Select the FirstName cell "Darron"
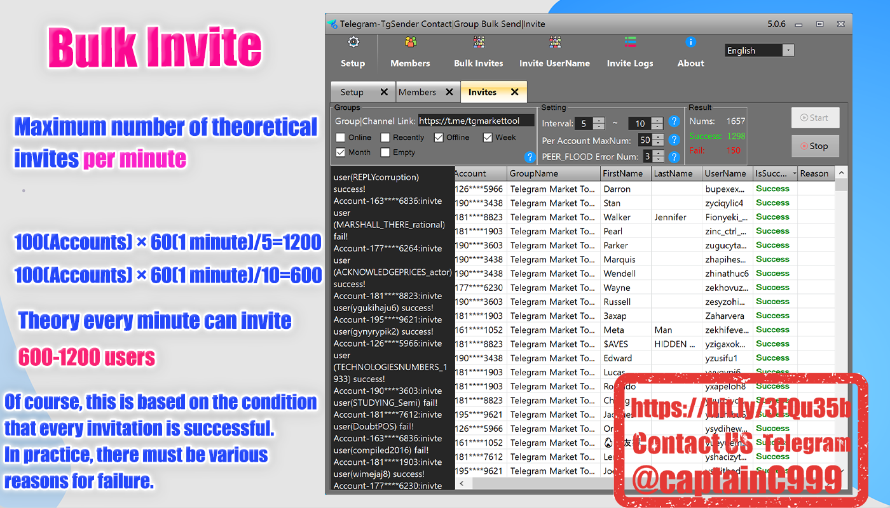Viewport: 890px width, 508px height. (626, 189)
